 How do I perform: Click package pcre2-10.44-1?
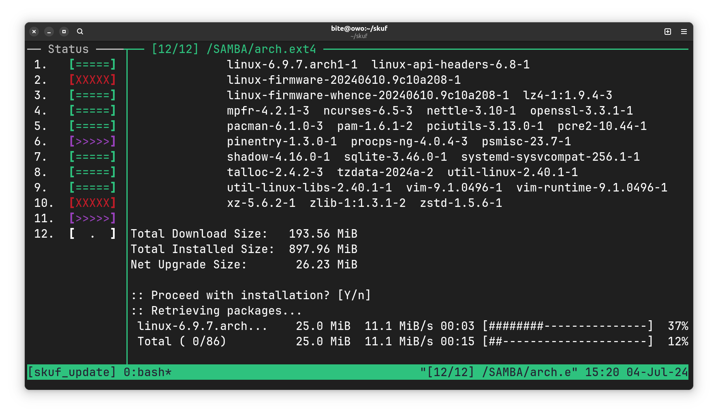(602, 126)
